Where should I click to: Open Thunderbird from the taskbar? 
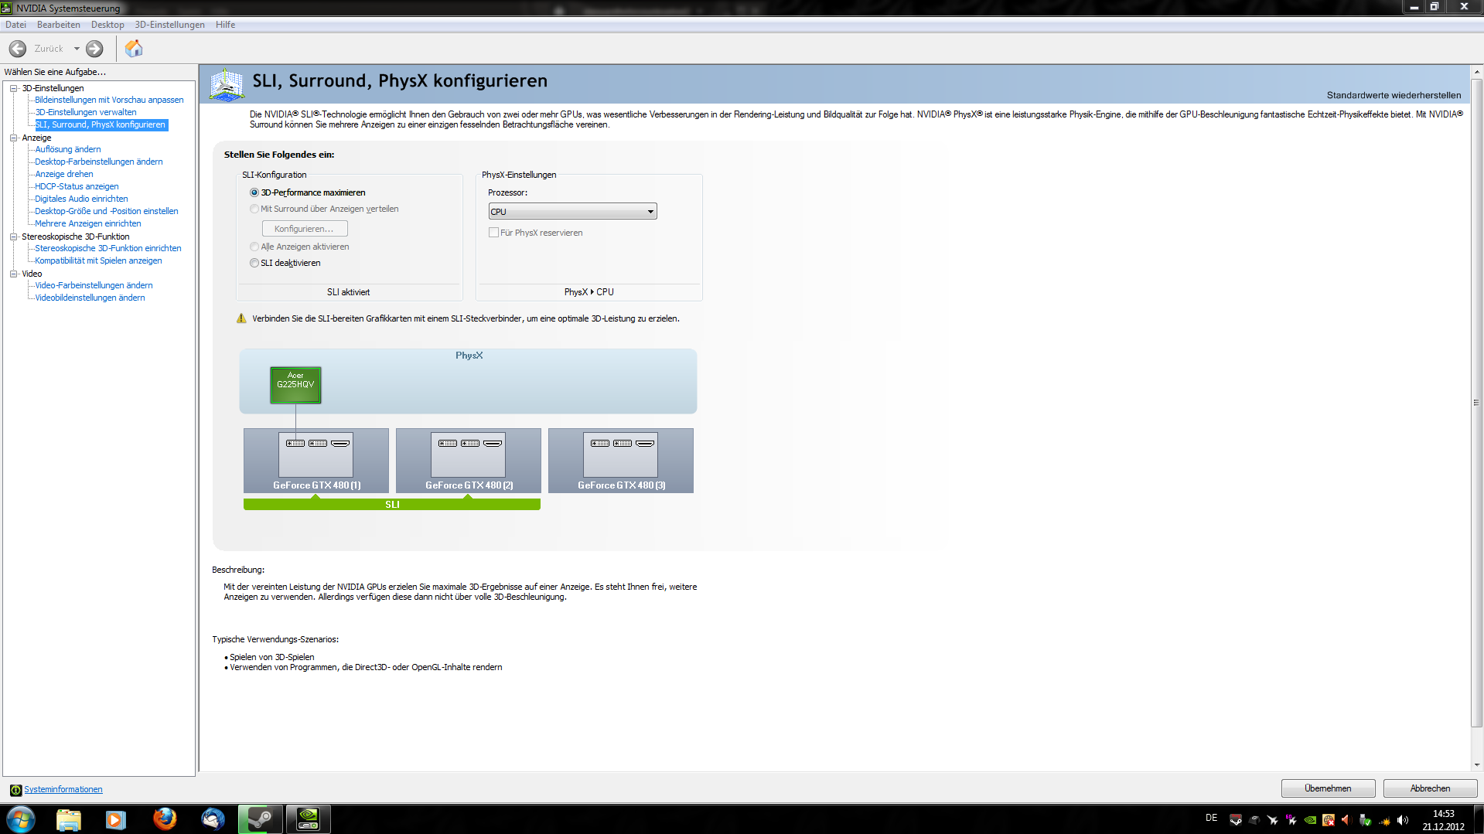(x=213, y=819)
